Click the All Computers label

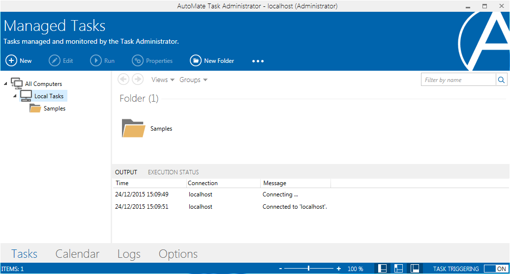click(44, 84)
